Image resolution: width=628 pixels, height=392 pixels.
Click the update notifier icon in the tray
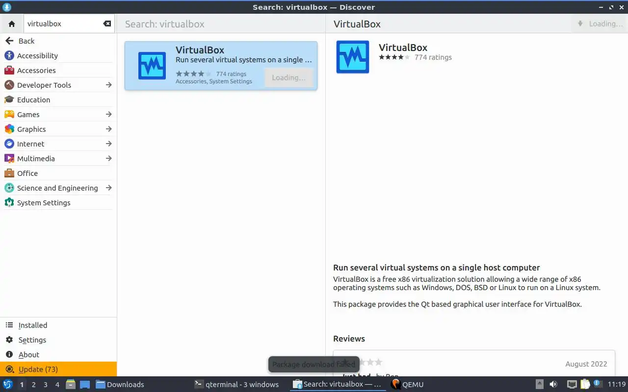point(598,384)
